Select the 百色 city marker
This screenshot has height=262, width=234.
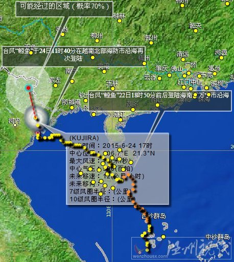coord(31,53)
